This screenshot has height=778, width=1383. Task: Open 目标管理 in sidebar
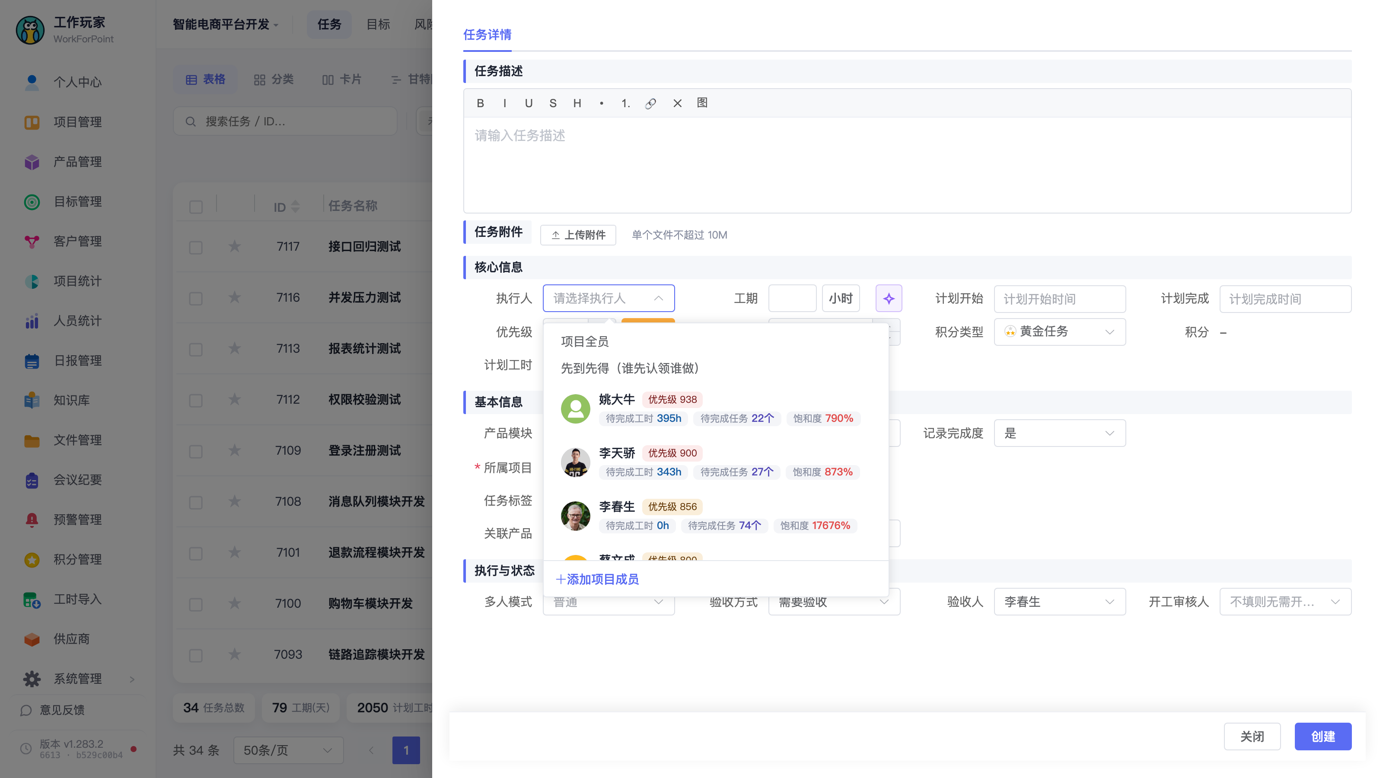tap(77, 202)
